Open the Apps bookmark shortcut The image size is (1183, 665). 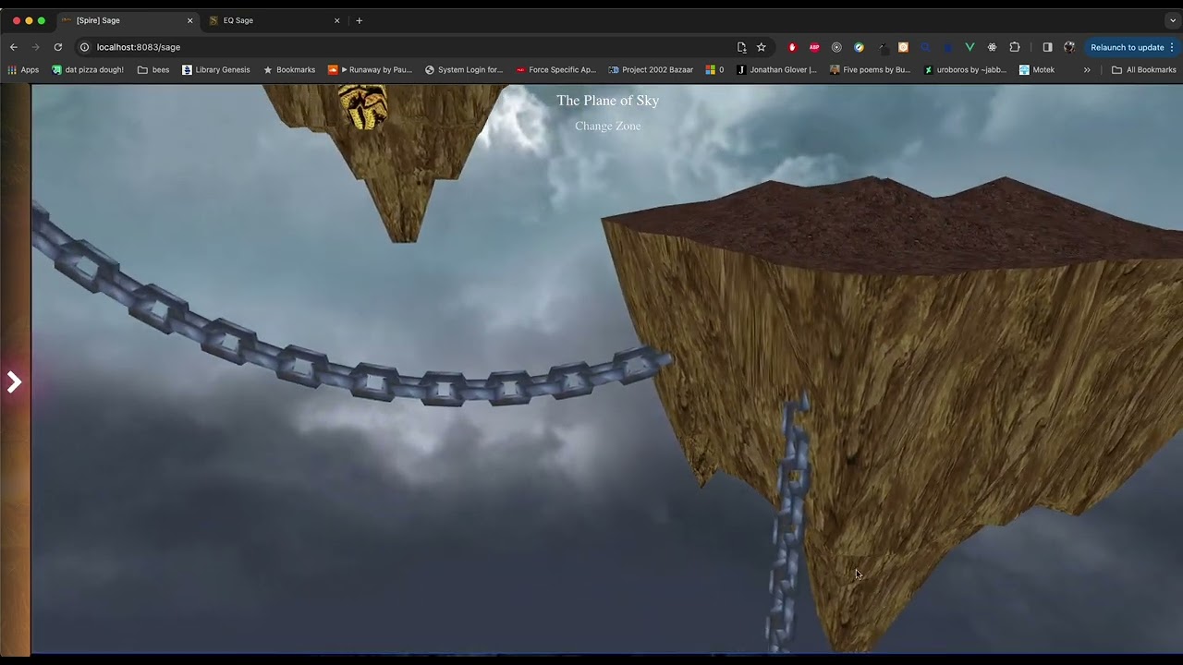click(x=23, y=69)
